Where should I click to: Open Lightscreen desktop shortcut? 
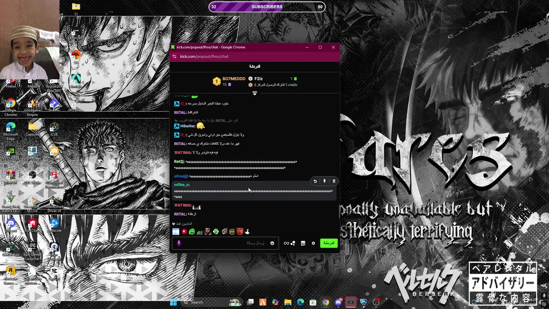(33, 153)
